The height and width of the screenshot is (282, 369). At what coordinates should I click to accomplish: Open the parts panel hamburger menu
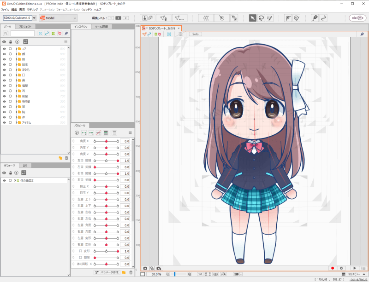66,42
